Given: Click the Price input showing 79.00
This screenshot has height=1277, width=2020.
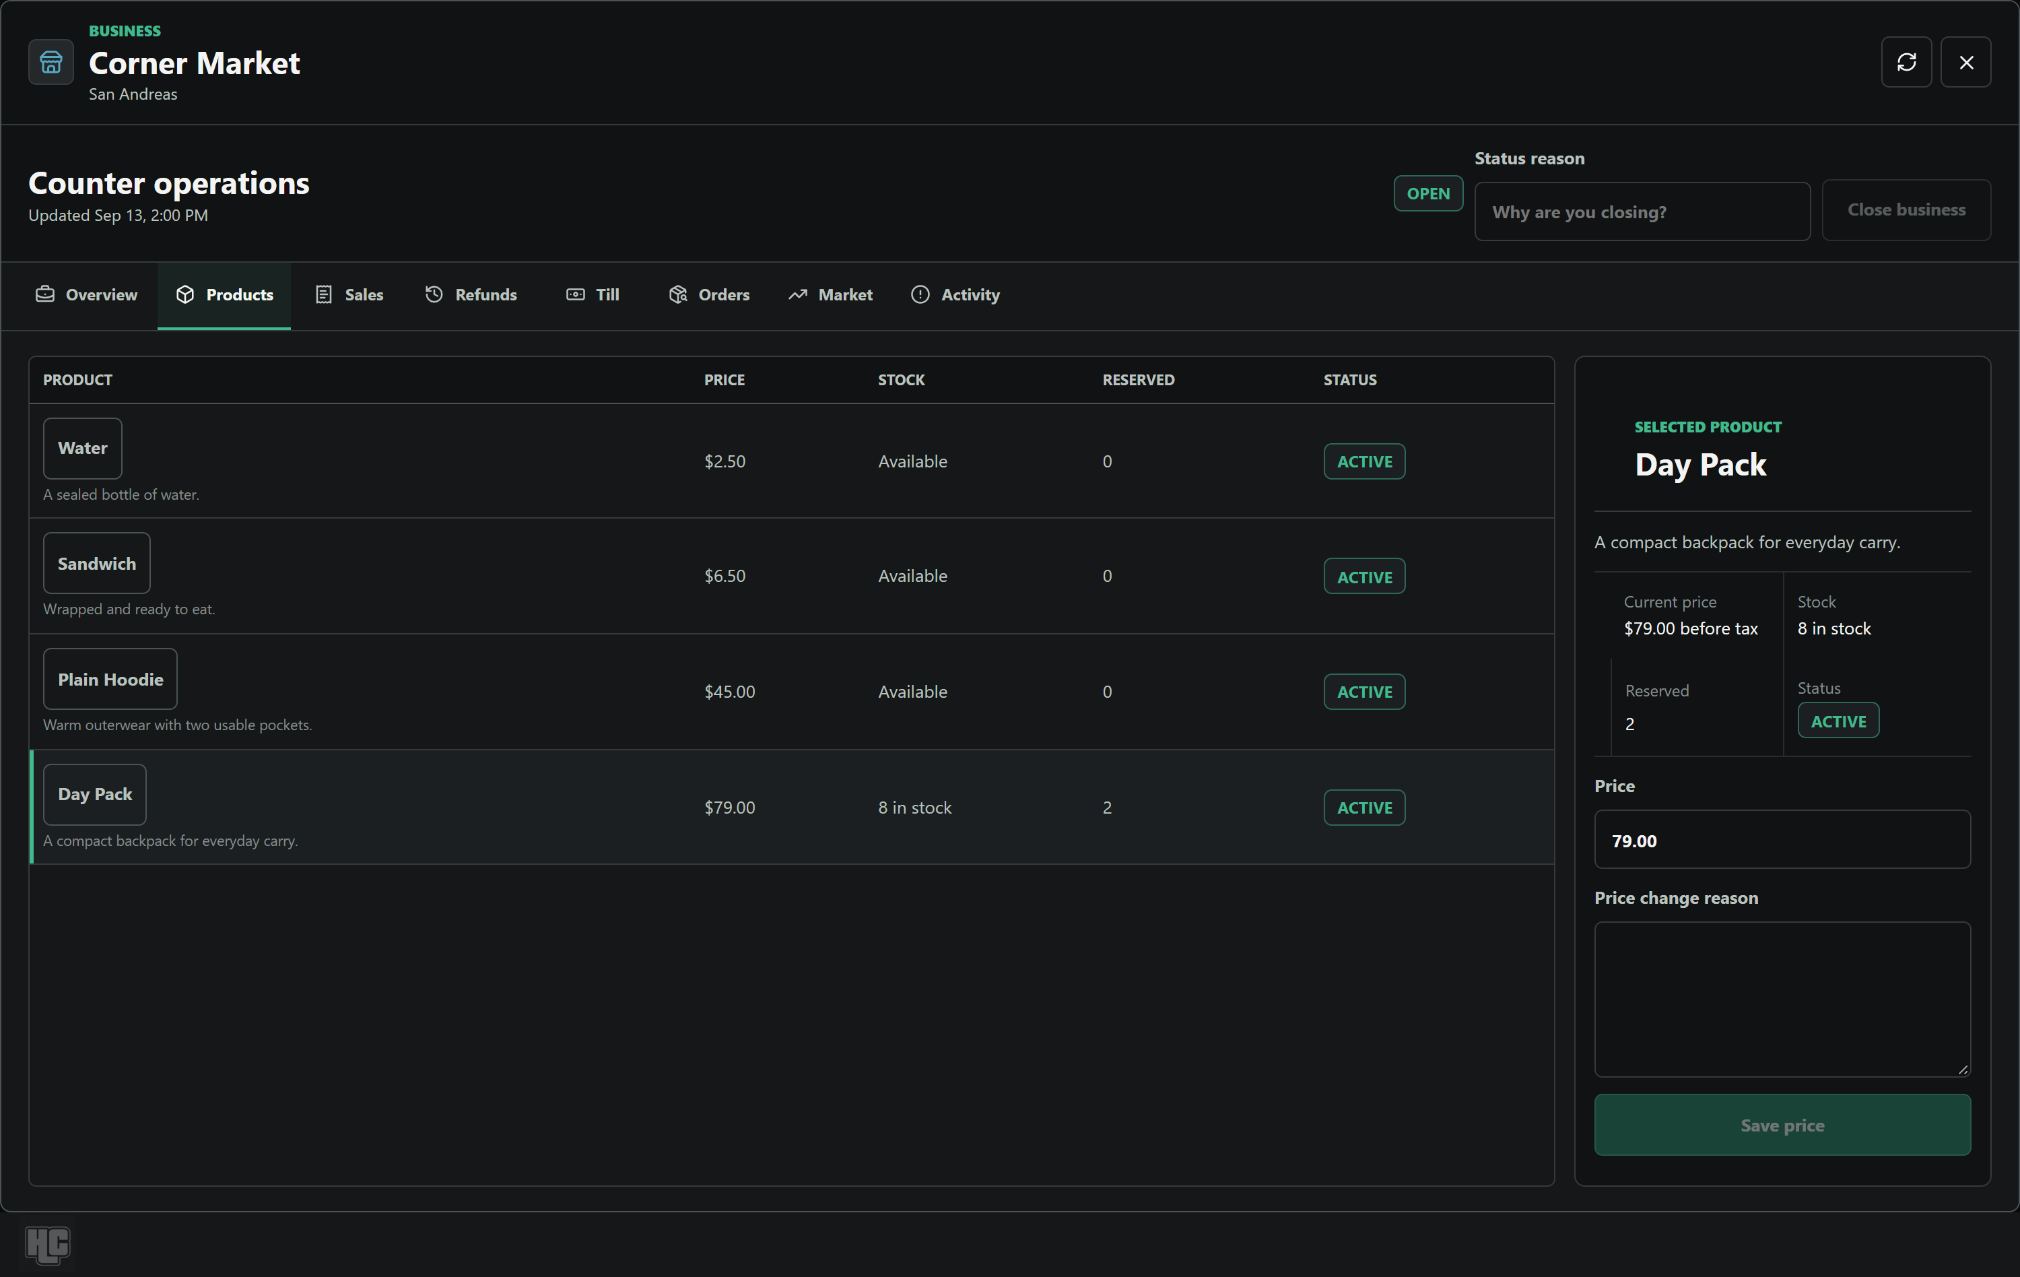Looking at the screenshot, I should click(1782, 840).
